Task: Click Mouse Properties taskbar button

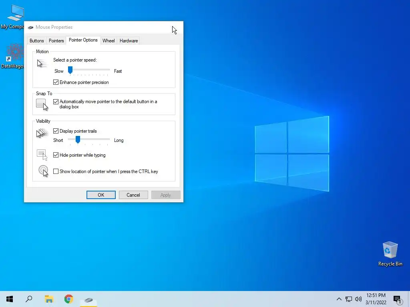Action: coord(88,299)
